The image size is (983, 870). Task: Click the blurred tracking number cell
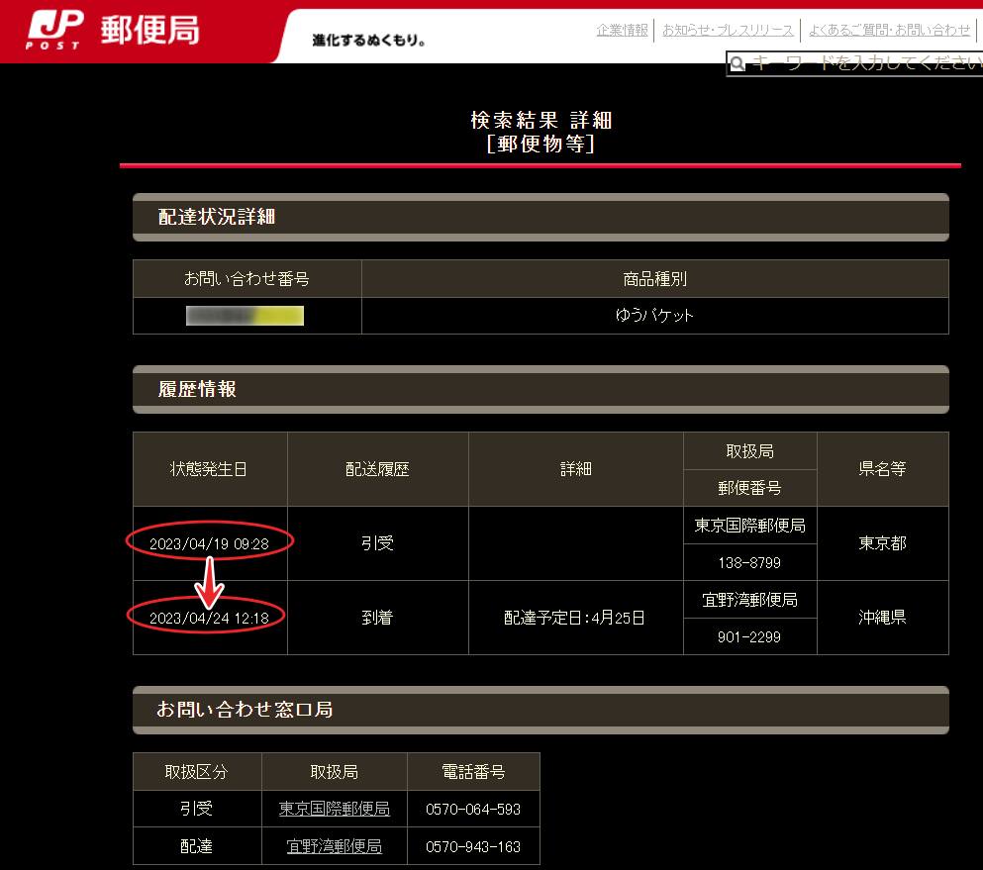coord(246,316)
